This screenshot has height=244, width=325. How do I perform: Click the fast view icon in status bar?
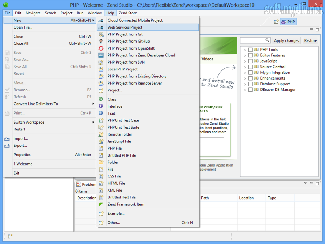coord(10,236)
